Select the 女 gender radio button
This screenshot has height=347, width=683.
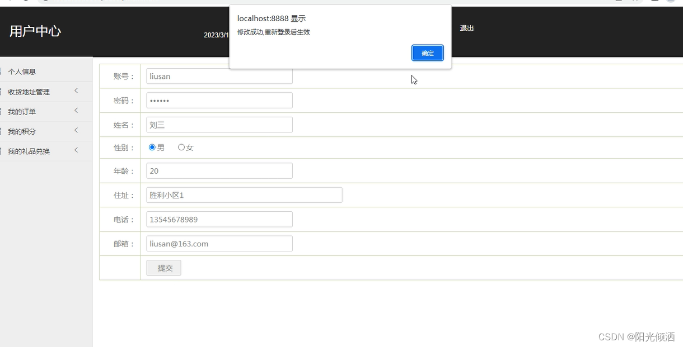[180, 147]
